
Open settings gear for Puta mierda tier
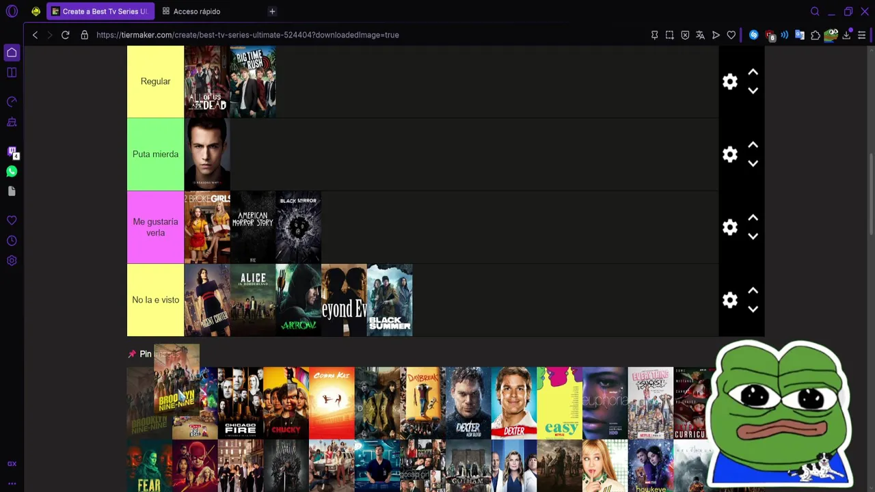730,154
